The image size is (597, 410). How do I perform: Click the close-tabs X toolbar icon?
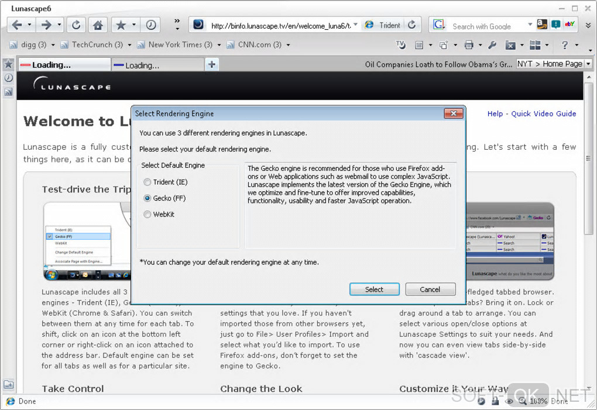pos(510,45)
